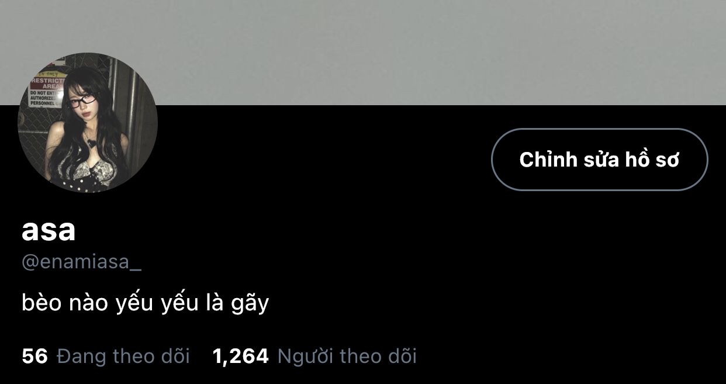Image resolution: width=726 pixels, height=384 pixels.
Task: Select the display name asa
Action: (49, 231)
